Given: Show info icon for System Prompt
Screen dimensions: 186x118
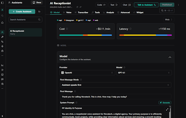Looking at the screenshot, I should coord(76,103).
